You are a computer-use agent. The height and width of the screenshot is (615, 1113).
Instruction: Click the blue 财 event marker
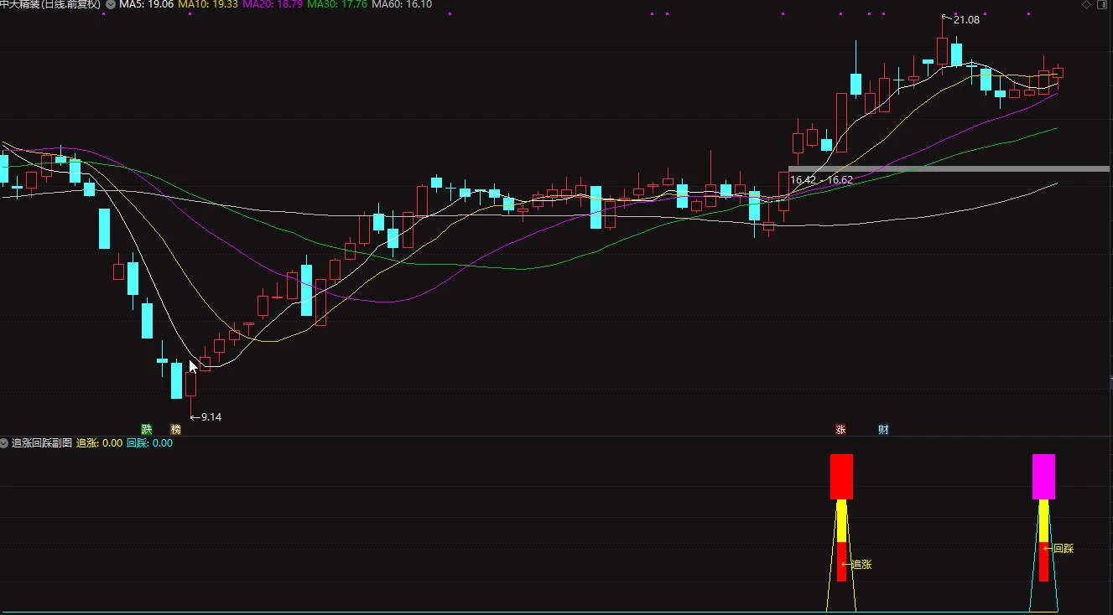tap(883, 430)
